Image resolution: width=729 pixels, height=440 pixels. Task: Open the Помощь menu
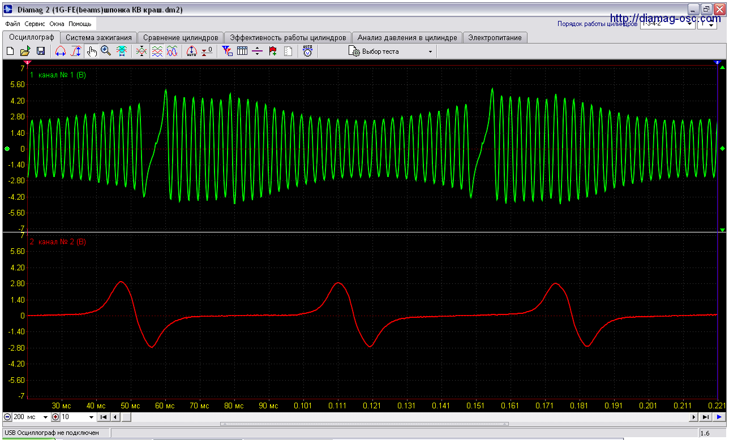[x=80, y=24]
